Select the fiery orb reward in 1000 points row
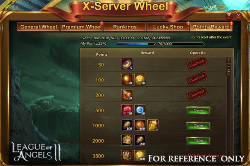The height and width of the screenshot is (166, 250). pos(140,125)
